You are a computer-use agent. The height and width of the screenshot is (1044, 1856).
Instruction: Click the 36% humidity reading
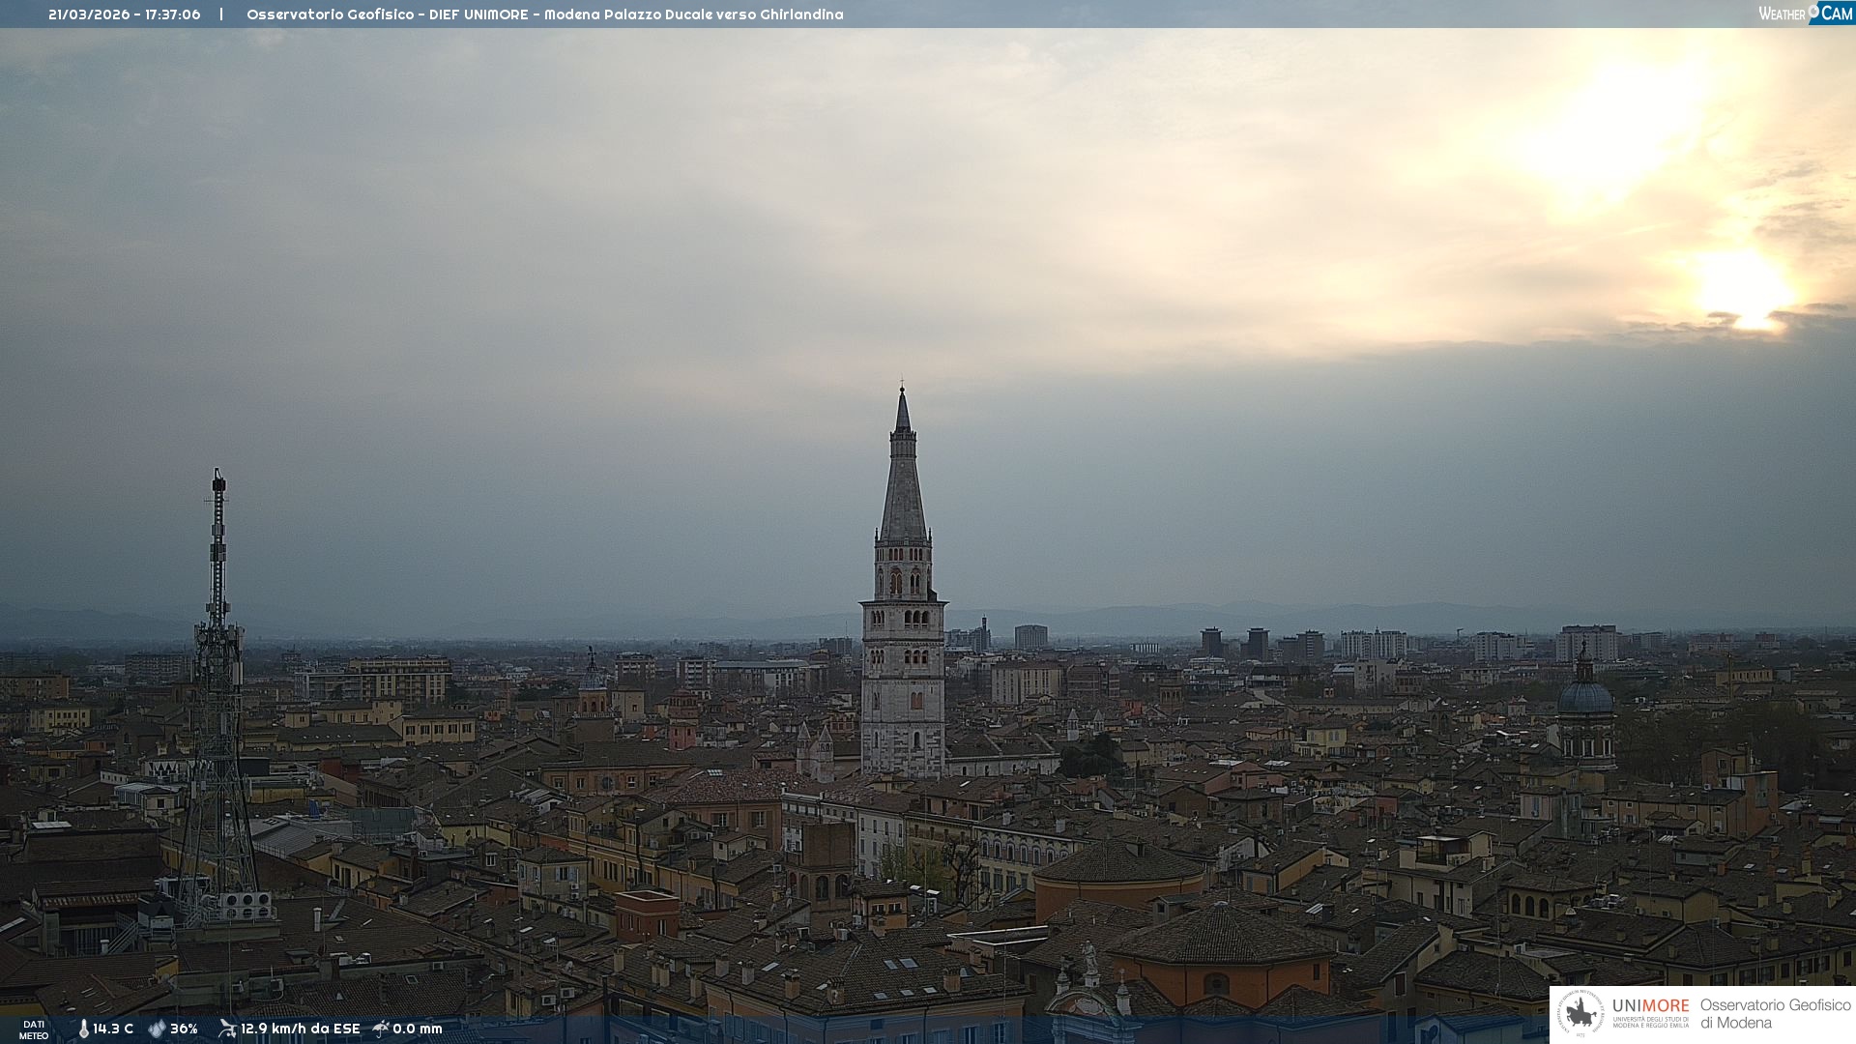(x=184, y=1029)
